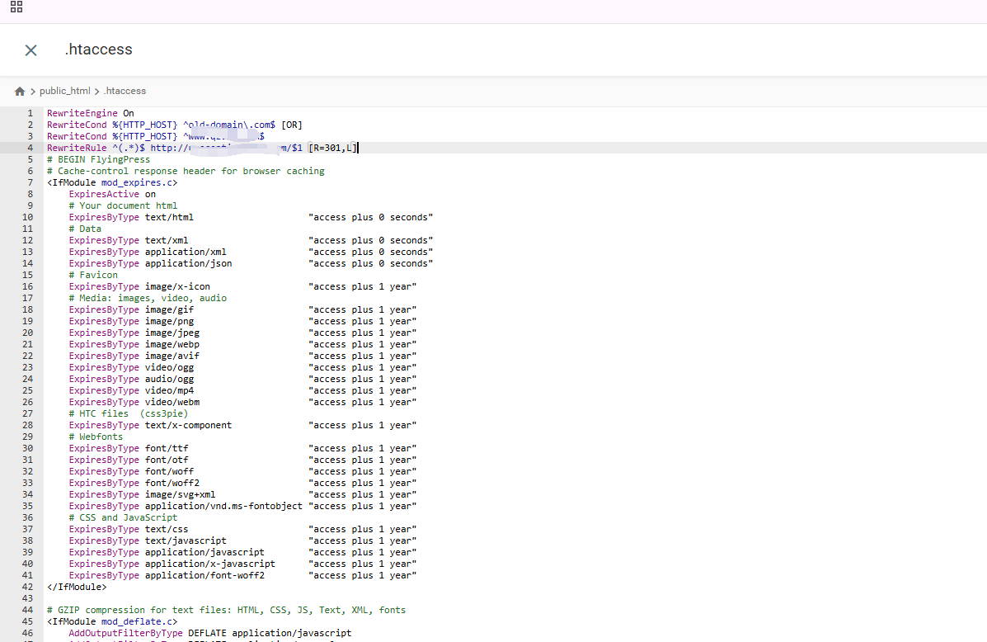This screenshot has height=642, width=987.
Task: Click ExpiresByType image/webp line
Action: click(243, 344)
